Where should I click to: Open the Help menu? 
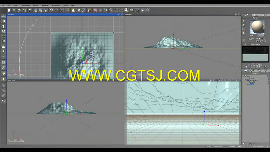tap(73, 5)
